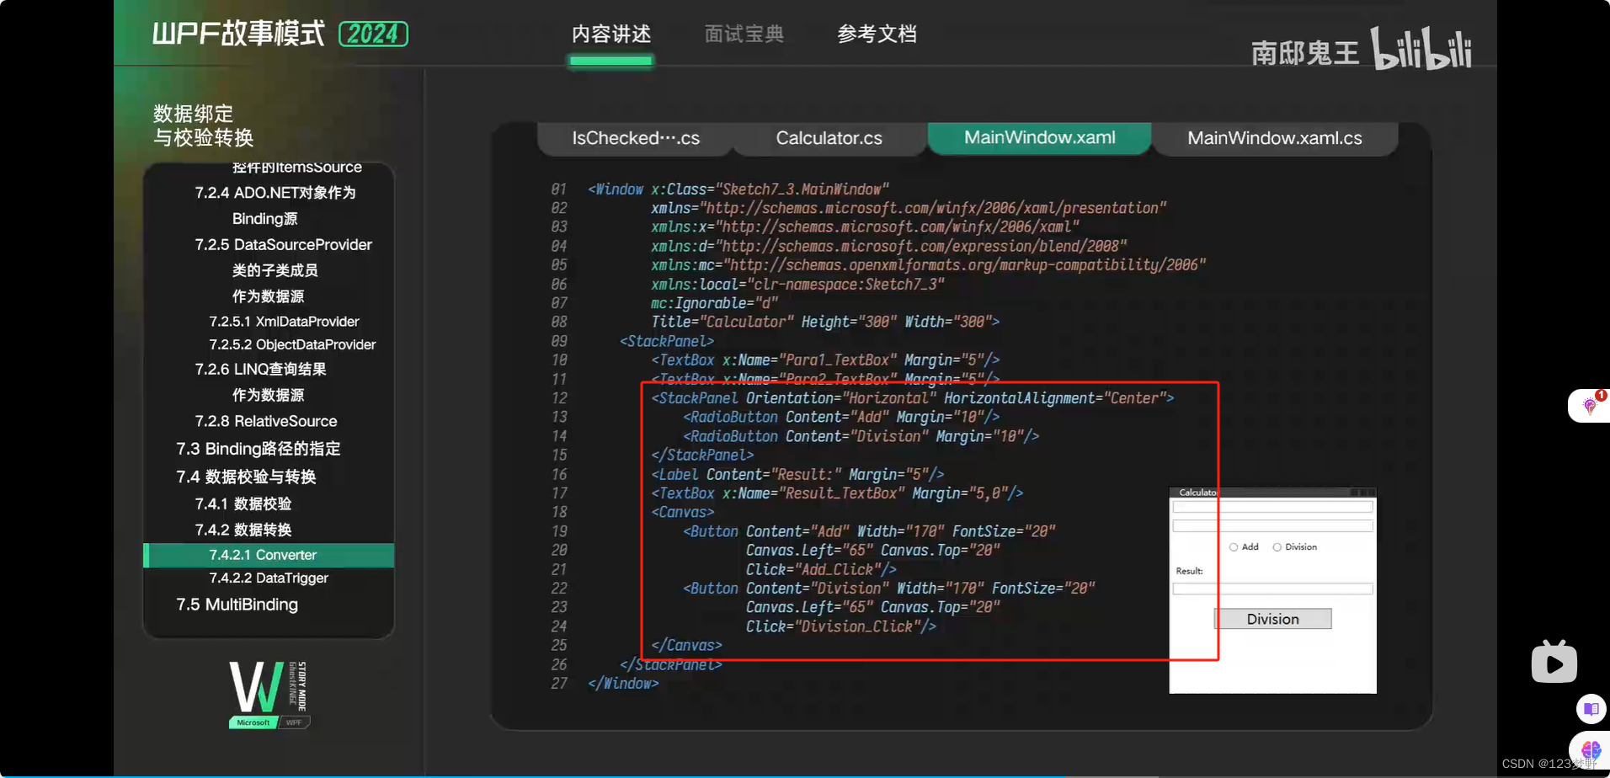Open the Calculator.cs code tab
The width and height of the screenshot is (1610, 778).
tap(829, 138)
